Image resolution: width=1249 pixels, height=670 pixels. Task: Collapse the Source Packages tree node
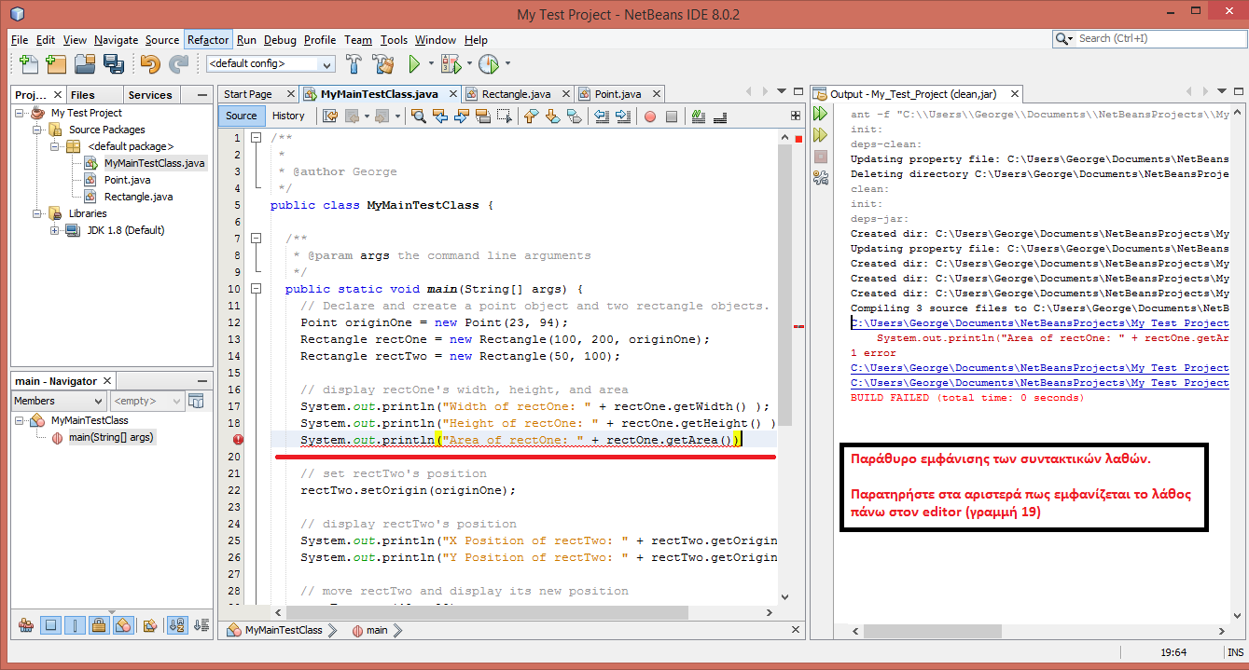[38, 130]
